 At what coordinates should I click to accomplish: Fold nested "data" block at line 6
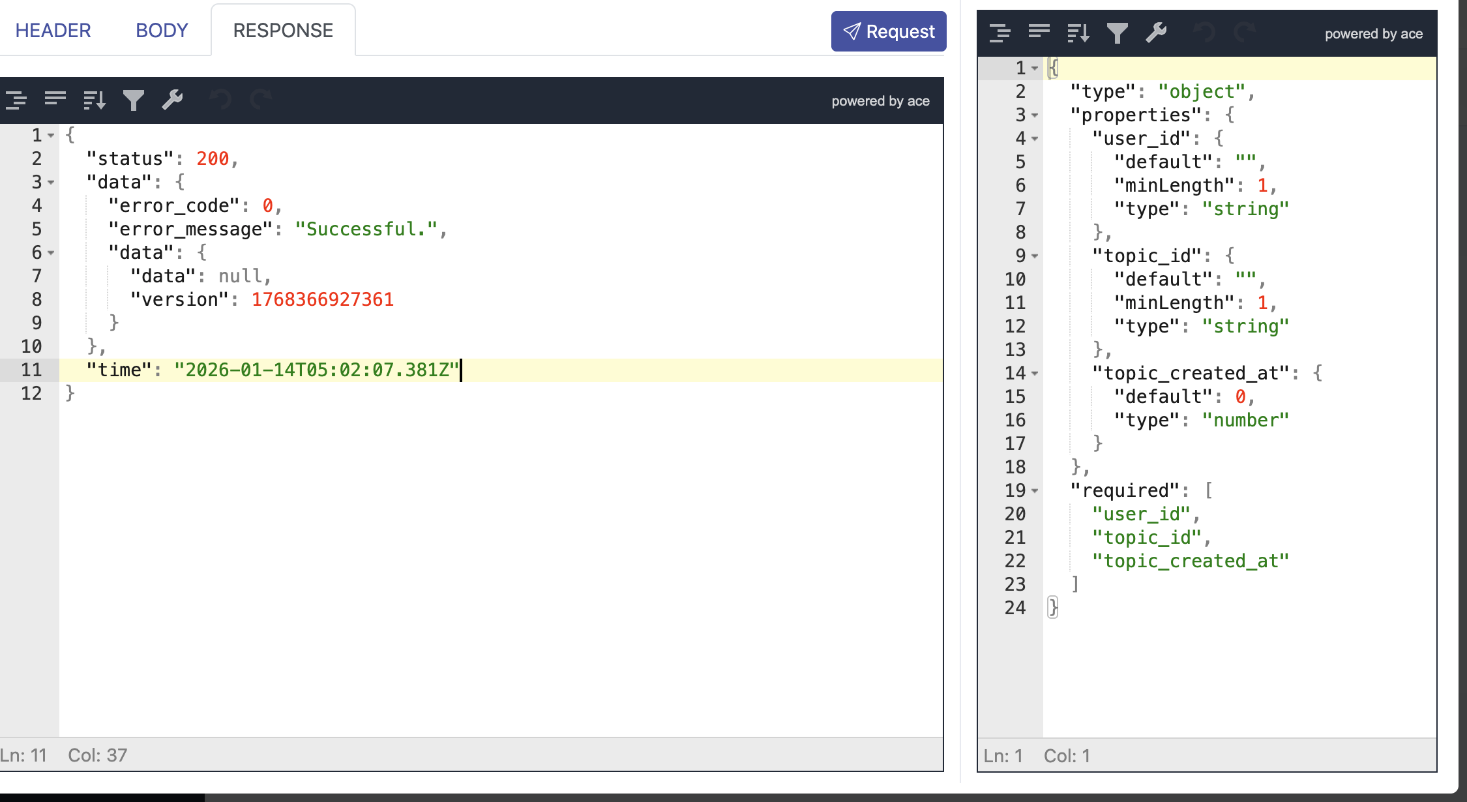pos(51,253)
